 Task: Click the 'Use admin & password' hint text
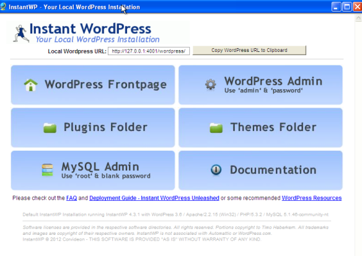(x=263, y=90)
